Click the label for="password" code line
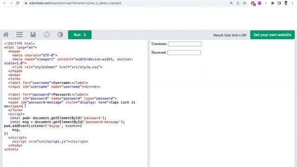This screenshot has height=167, width=297. [x=48, y=95]
